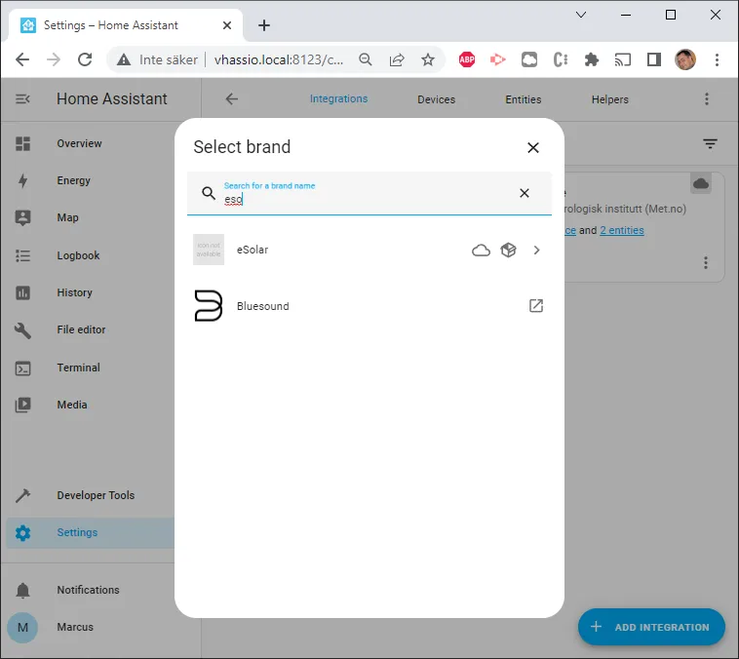Open Met.no integration card menu
The width and height of the screenshot is (739, 659).
[x=706, y=262]
